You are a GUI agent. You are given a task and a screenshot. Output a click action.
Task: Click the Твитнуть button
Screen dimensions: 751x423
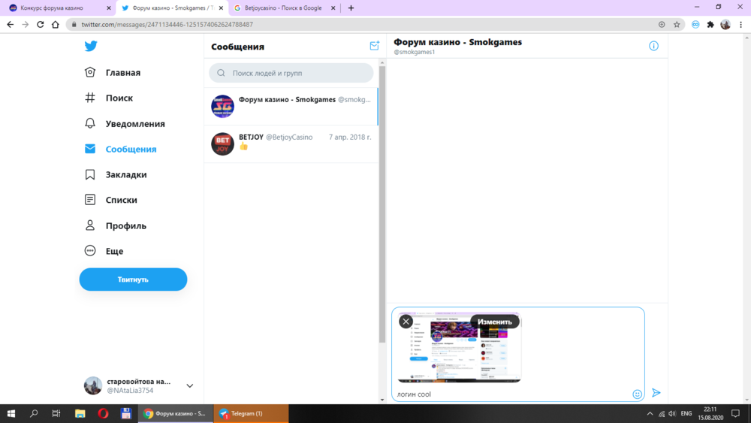coord(133,279)
